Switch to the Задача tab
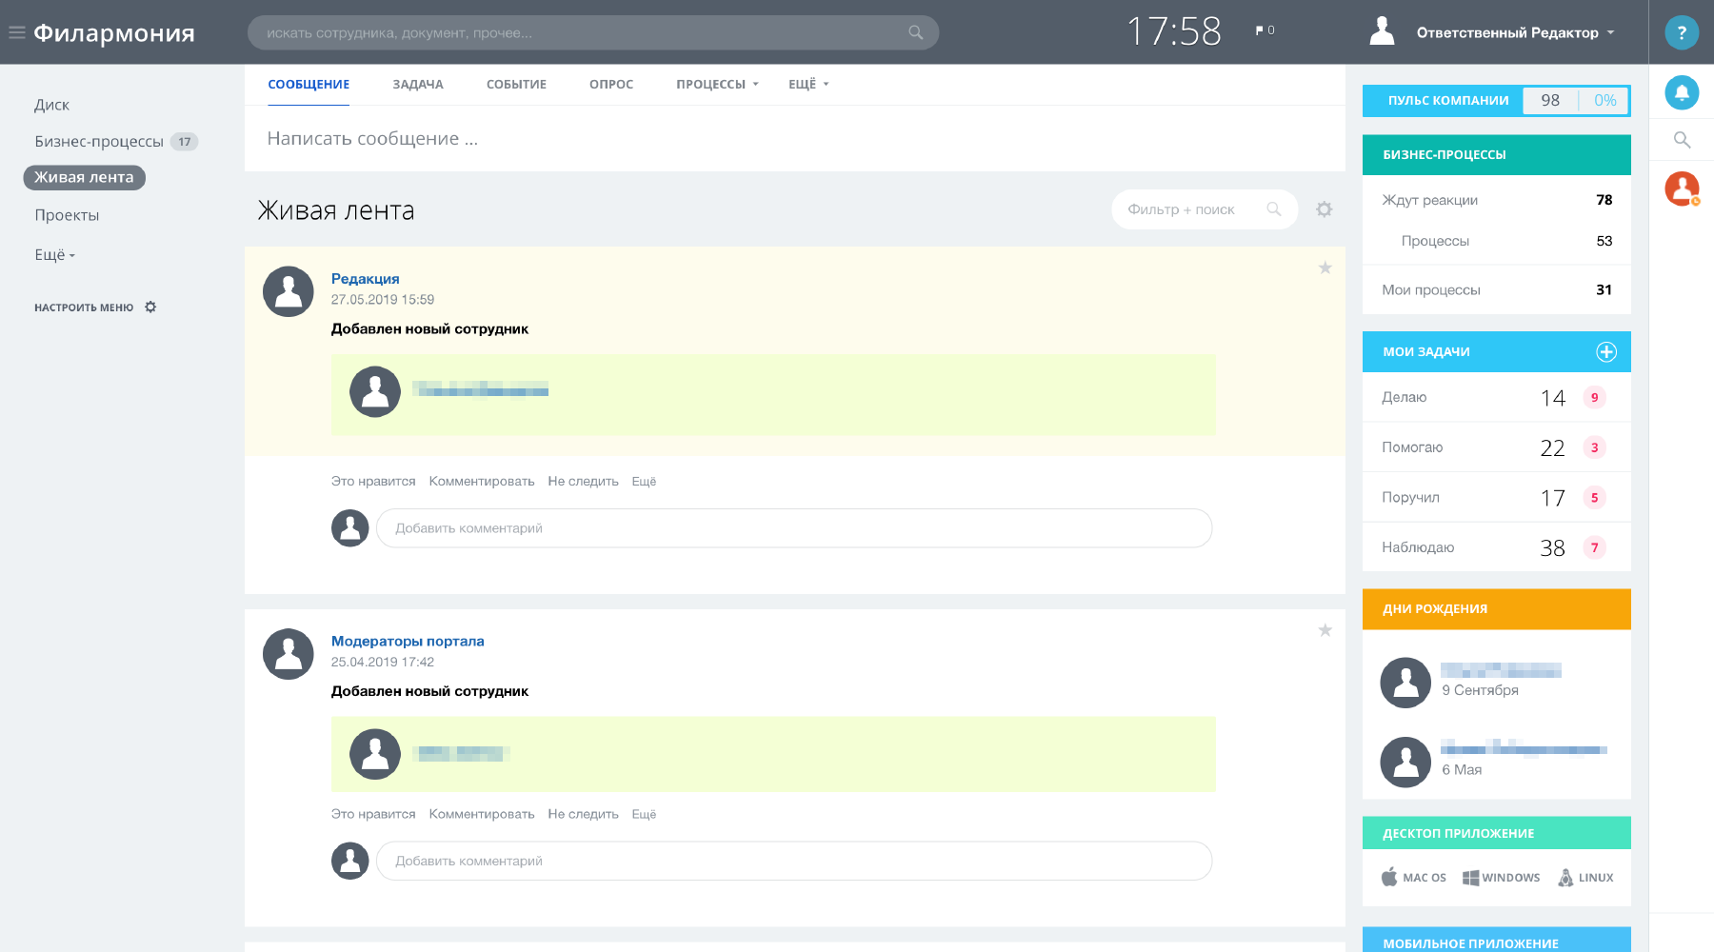This screenshot has height=952, width=1714. coord(417,85)
